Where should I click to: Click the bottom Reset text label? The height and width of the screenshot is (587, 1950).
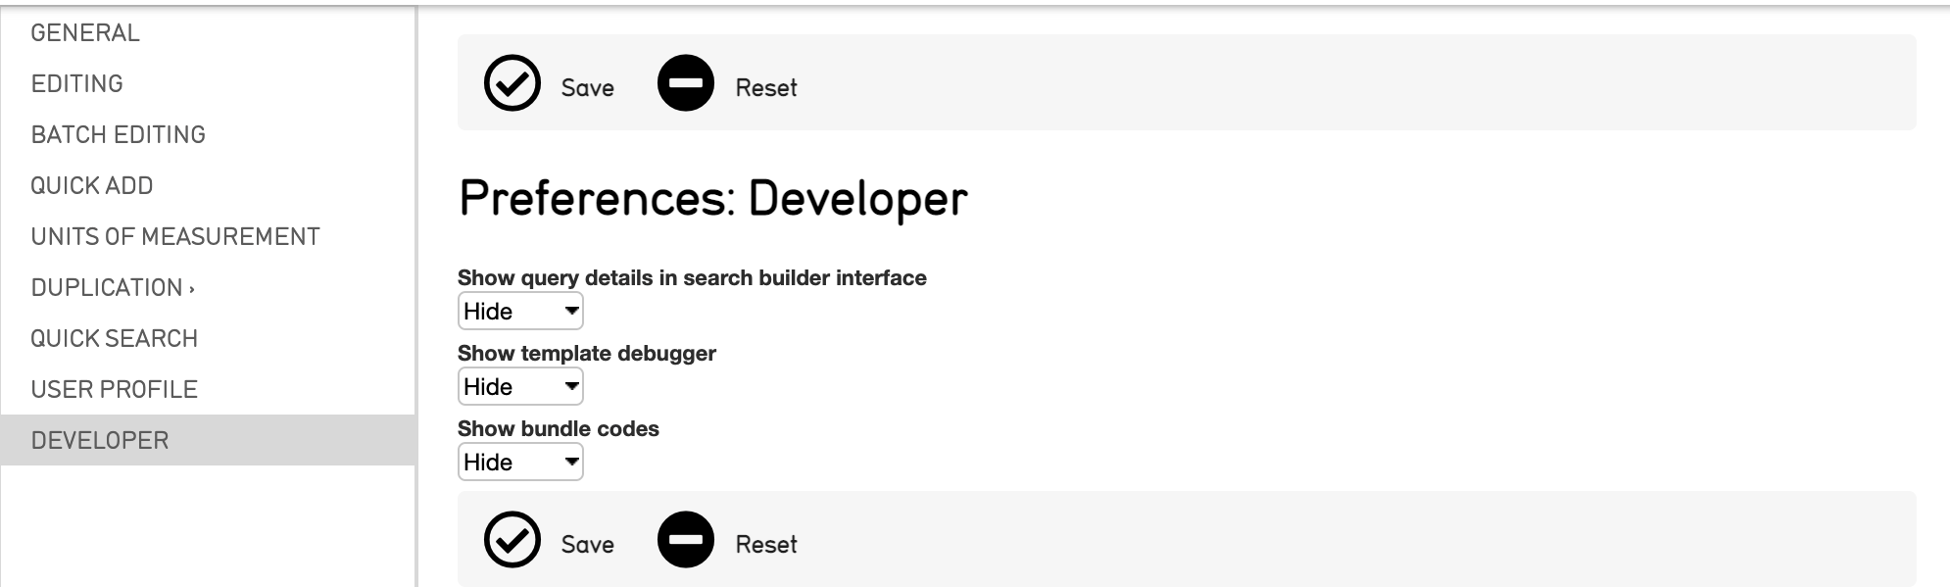click(x=766, y=545)
